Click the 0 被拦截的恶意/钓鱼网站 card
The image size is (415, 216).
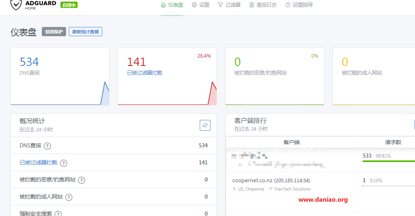(275, 76)
